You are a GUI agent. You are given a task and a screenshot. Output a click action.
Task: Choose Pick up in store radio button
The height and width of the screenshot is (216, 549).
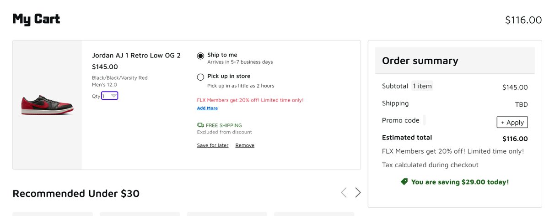(x=200, y=77)
